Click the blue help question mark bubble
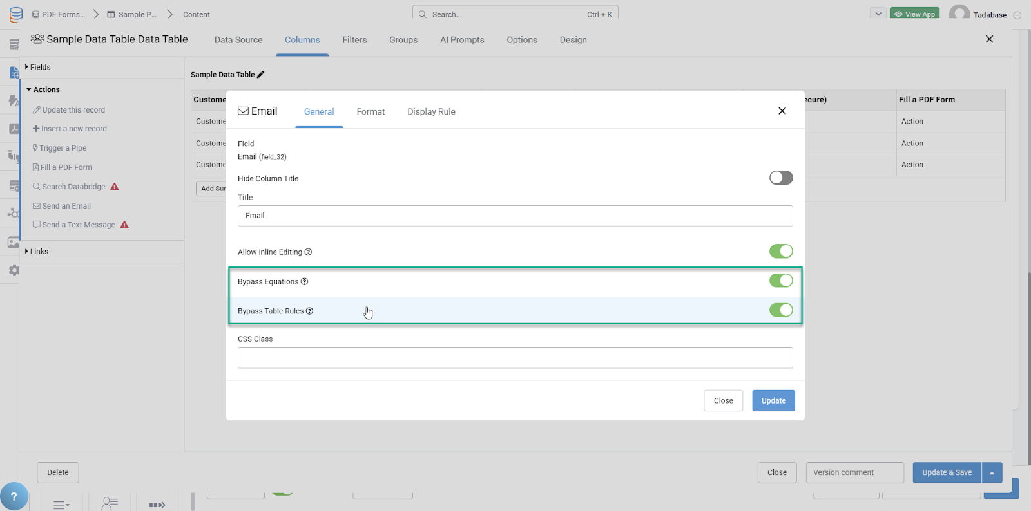The width and height of the screenshot is (1031, 511). coord(14,496)
